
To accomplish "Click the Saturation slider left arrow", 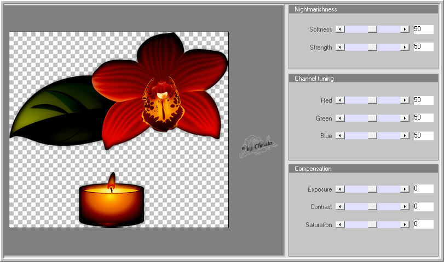I will pos(340,224).
